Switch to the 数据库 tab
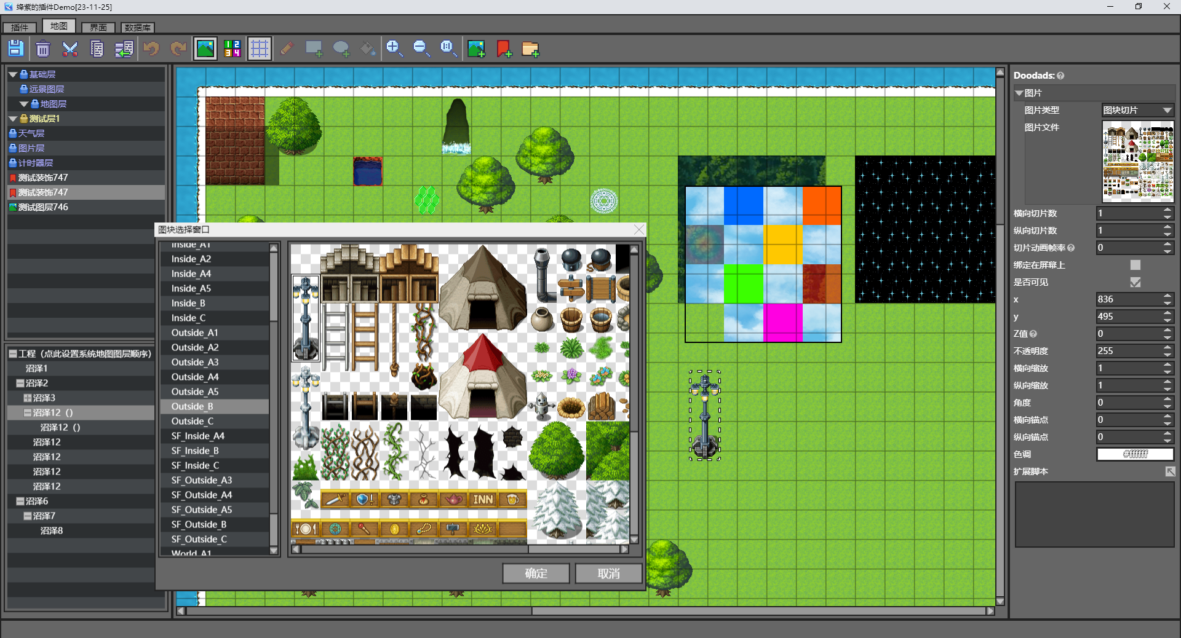Viewport: 1181px width, 638px height. pyautogui.click(x=138, y=27)
